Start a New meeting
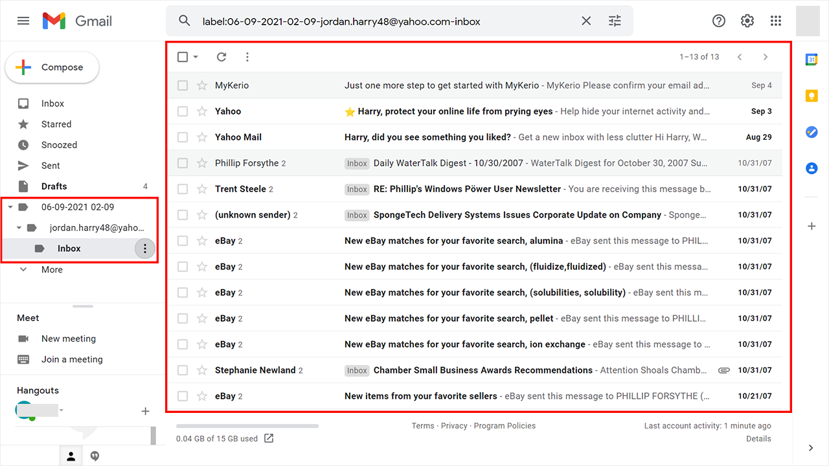Image resolution: width=829 pixels, height=466 pixels. (x=68, y=338)
